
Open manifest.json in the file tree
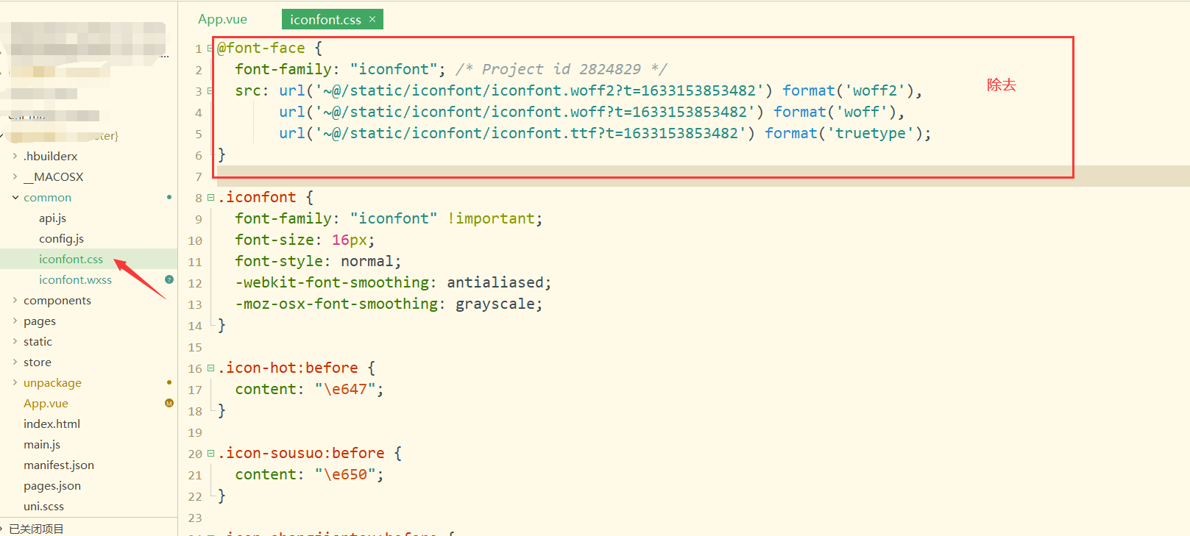pos(59,465)
